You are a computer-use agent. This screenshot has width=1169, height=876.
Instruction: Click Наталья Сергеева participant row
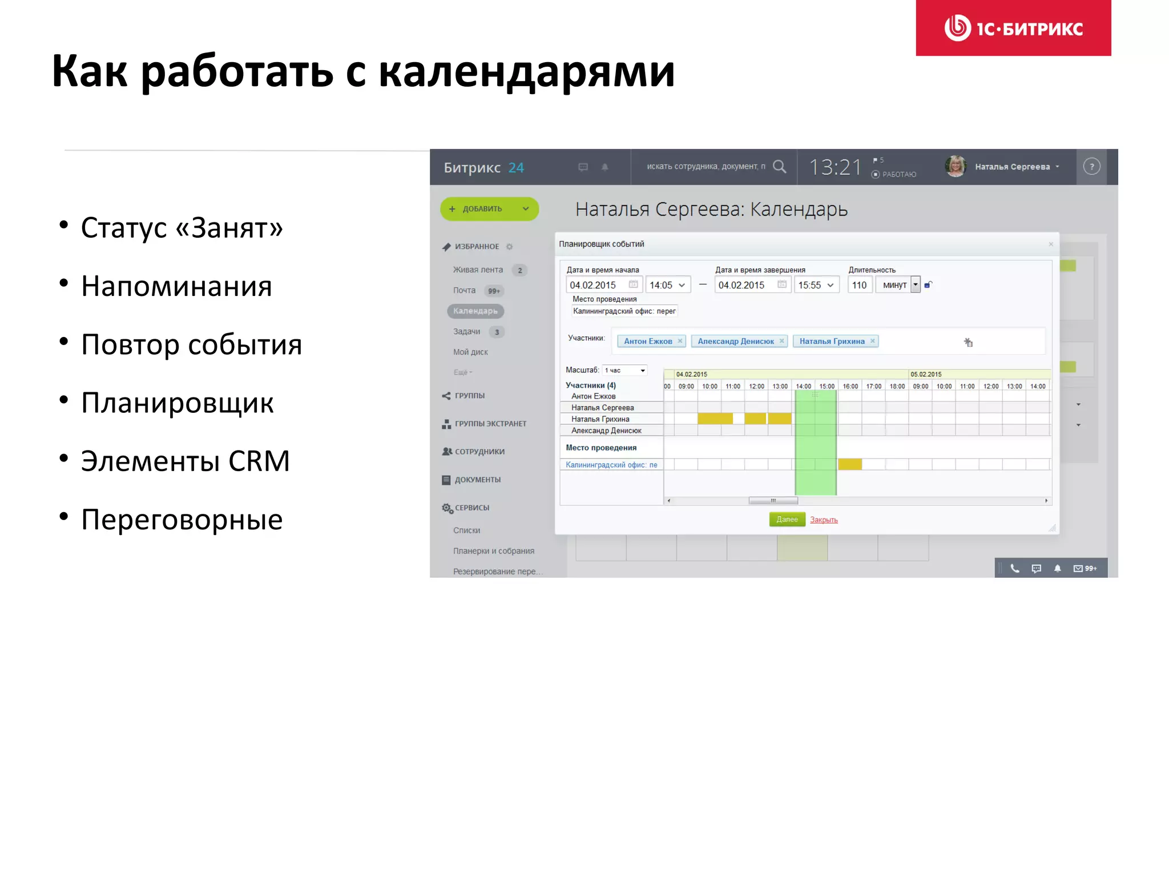[806, 407]
